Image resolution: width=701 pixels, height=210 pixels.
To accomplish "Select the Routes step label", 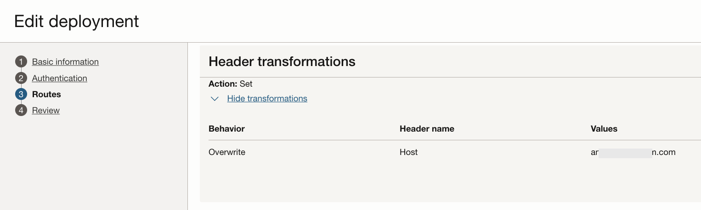I will coord(46,94).
